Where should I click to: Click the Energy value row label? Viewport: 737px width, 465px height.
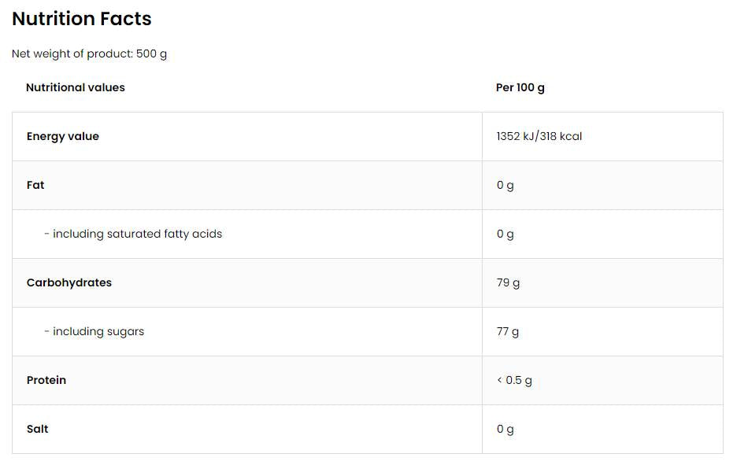point(63,136)
